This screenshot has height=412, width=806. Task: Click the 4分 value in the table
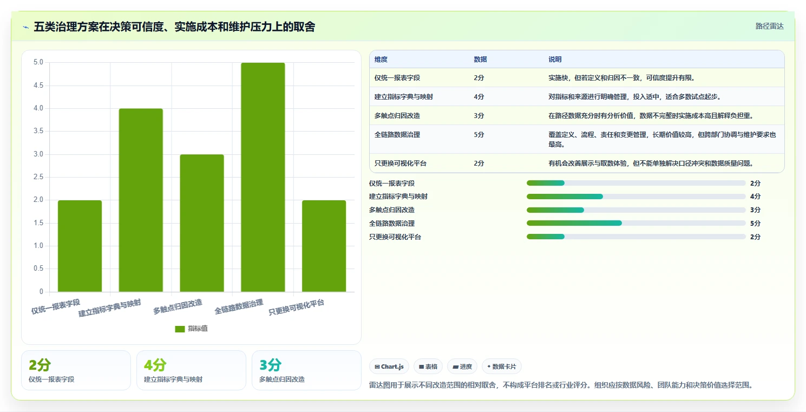(x=479, y=97)
